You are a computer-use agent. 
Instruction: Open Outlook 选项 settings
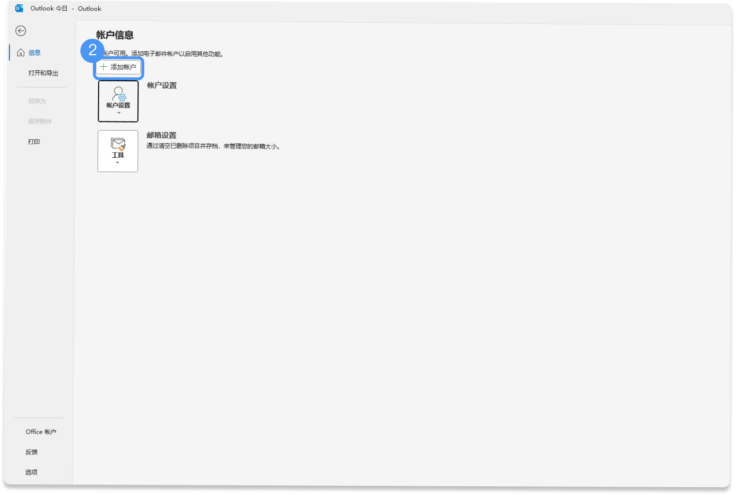(31, 472)
